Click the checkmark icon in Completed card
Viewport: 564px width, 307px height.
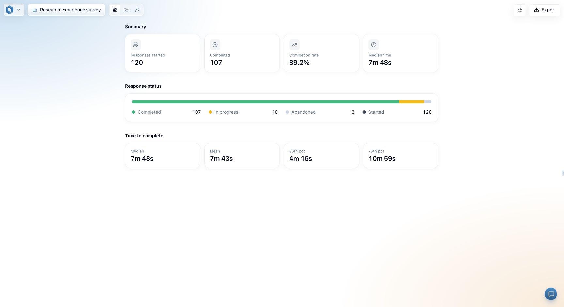click(215, 45)
